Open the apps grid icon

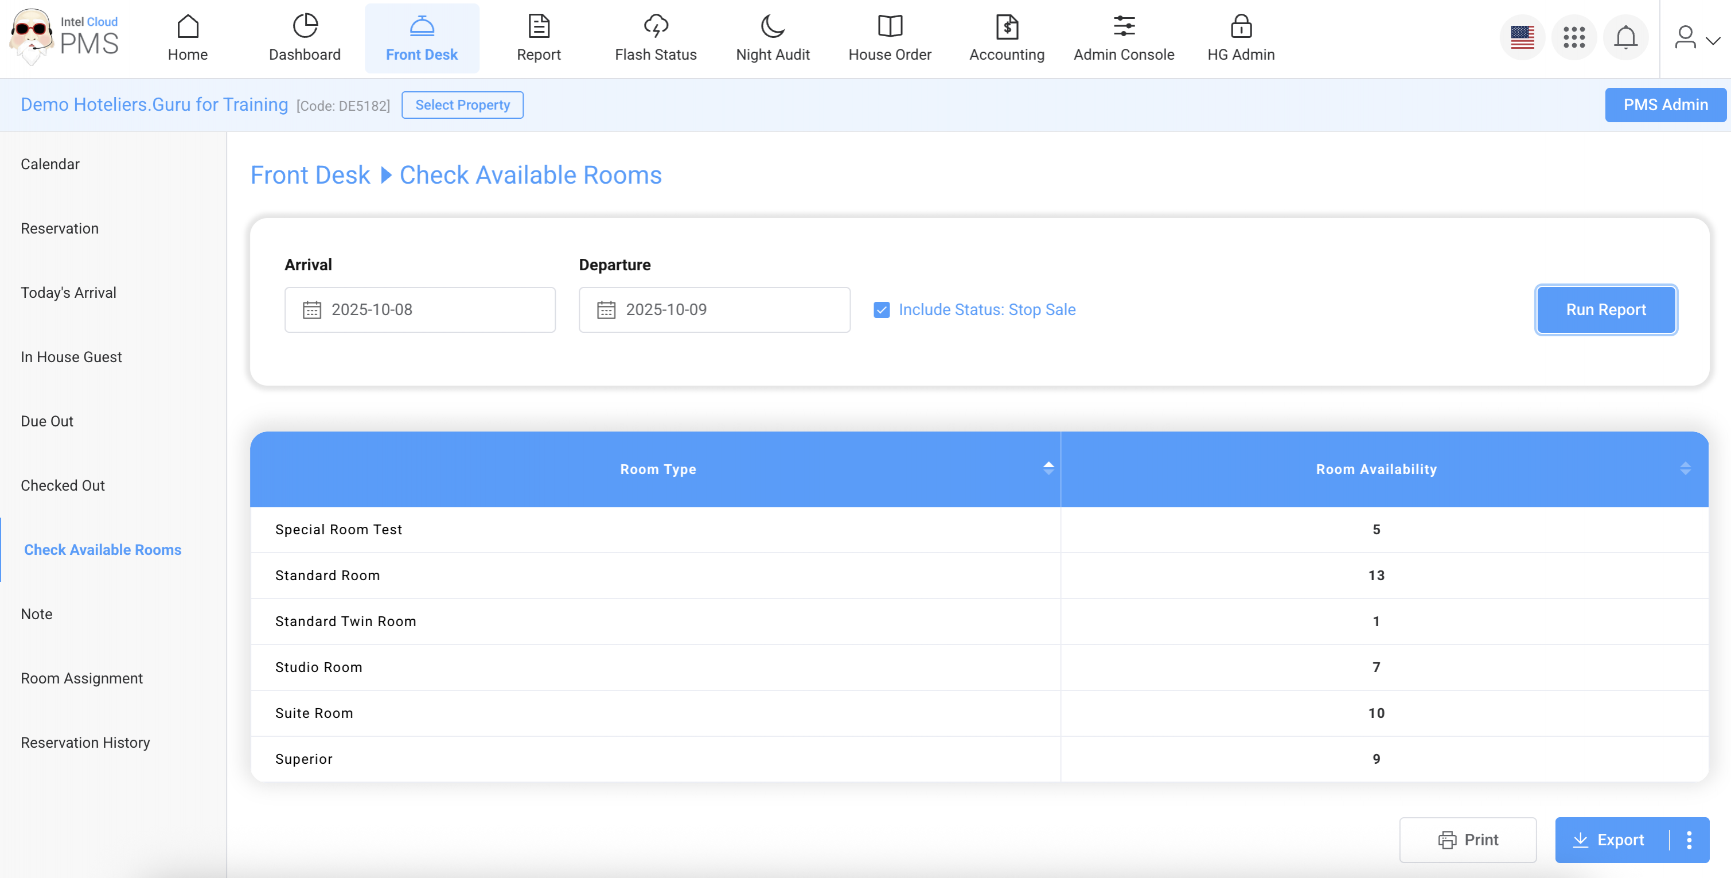click(1574, 38)
